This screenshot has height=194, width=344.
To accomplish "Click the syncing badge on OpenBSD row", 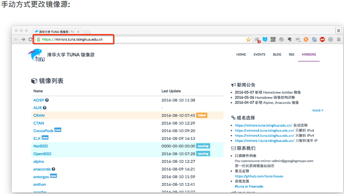I will pos(203,154).
